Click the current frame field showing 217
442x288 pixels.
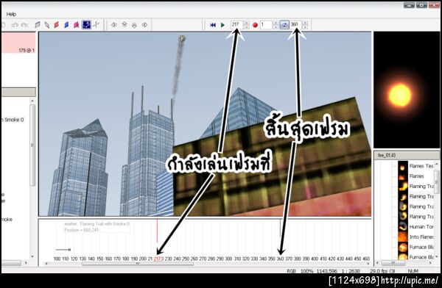click(237, 24)
